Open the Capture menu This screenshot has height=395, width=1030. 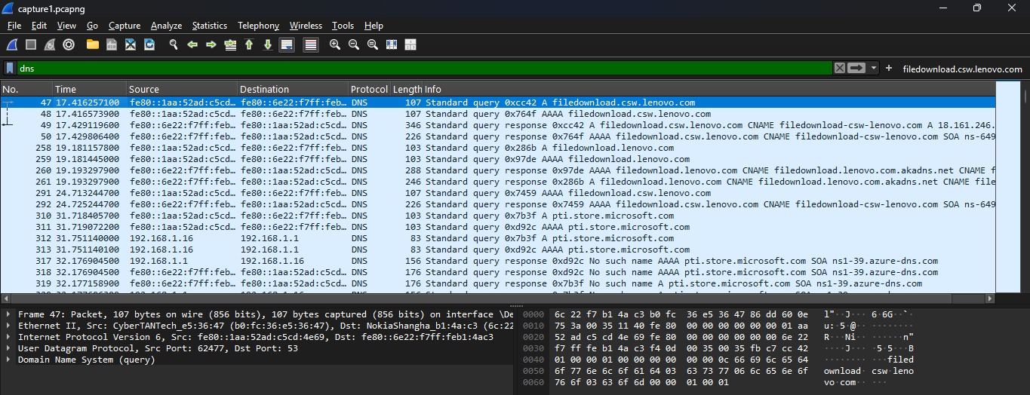pos(125,26)
